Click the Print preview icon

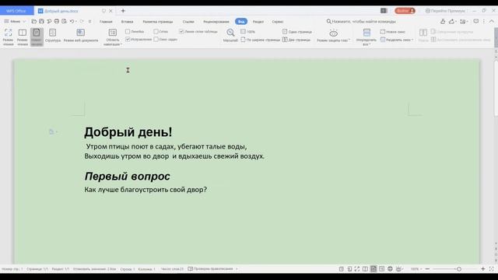tap(64, 22)
